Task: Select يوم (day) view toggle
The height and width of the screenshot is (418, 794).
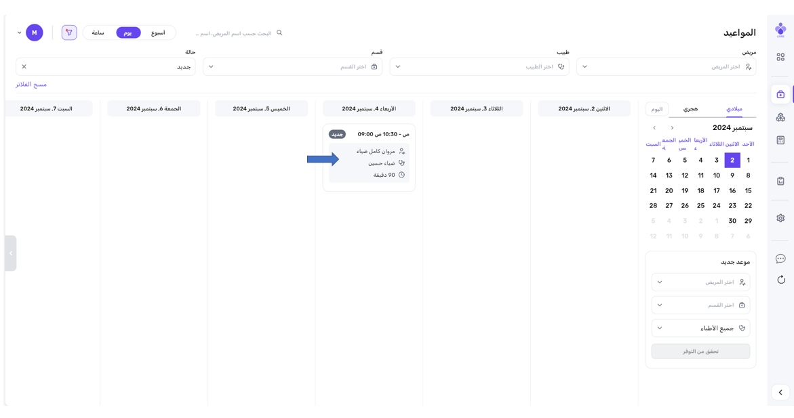Action: pyautogui.click(x=128, y=33)
